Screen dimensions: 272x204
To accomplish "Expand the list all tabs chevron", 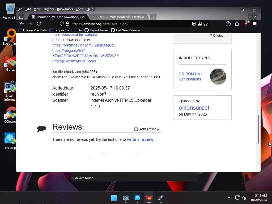I will [x=253, y=17].
